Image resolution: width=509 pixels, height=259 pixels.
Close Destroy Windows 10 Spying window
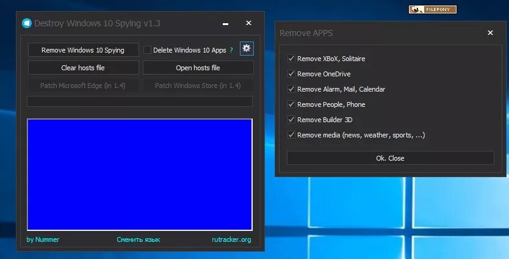(248, 23)
